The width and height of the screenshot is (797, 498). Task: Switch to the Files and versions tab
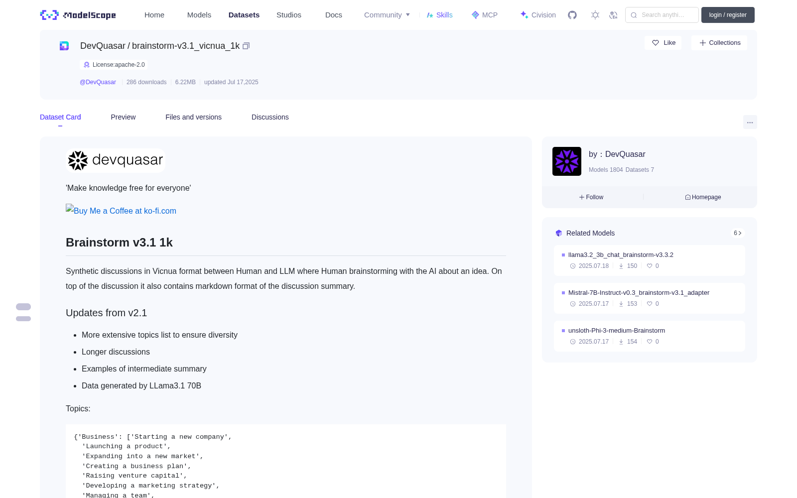193,117
